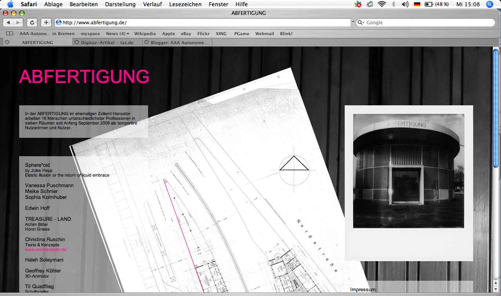Open the Bearbeiten menu
The height and width of the screenshot is (296, 501).
[84, 4]
